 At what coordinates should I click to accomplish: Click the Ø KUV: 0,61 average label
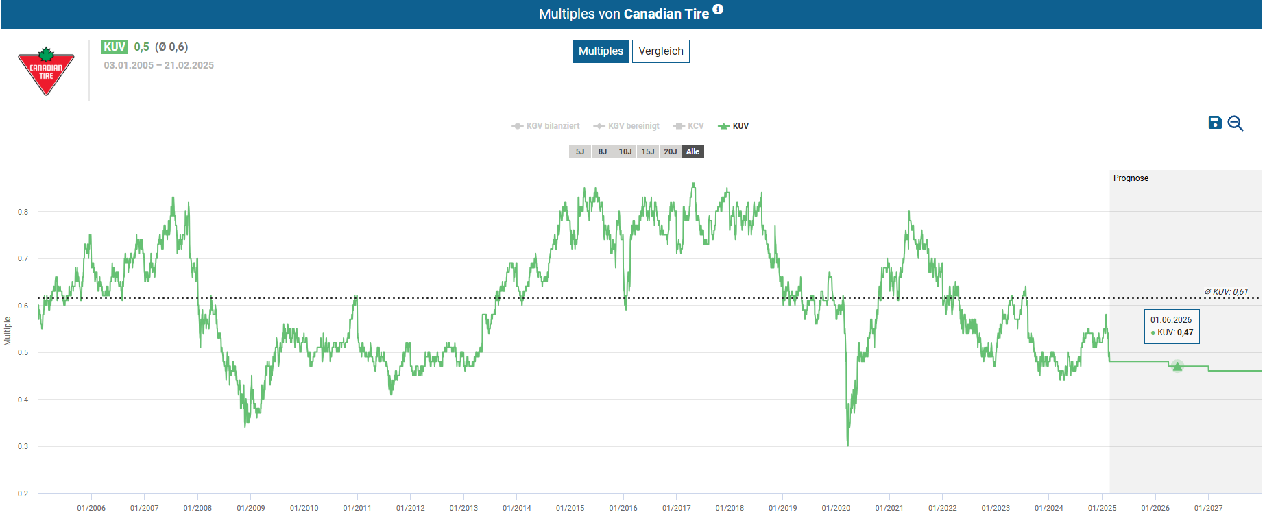pyautogui.click(x=1226, y=292)
